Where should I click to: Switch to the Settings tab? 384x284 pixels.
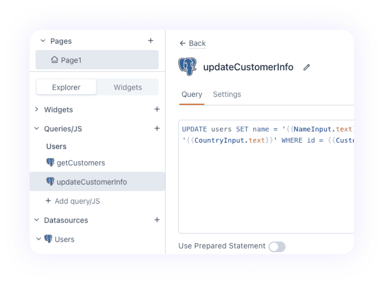click(x=227, y=94)
